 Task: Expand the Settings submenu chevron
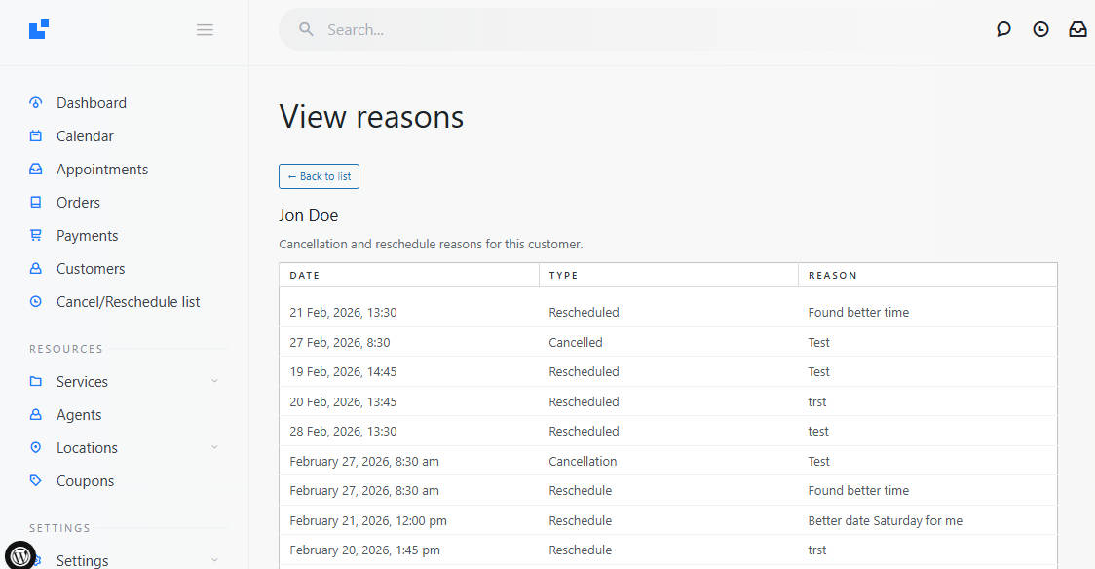point(214,561)
